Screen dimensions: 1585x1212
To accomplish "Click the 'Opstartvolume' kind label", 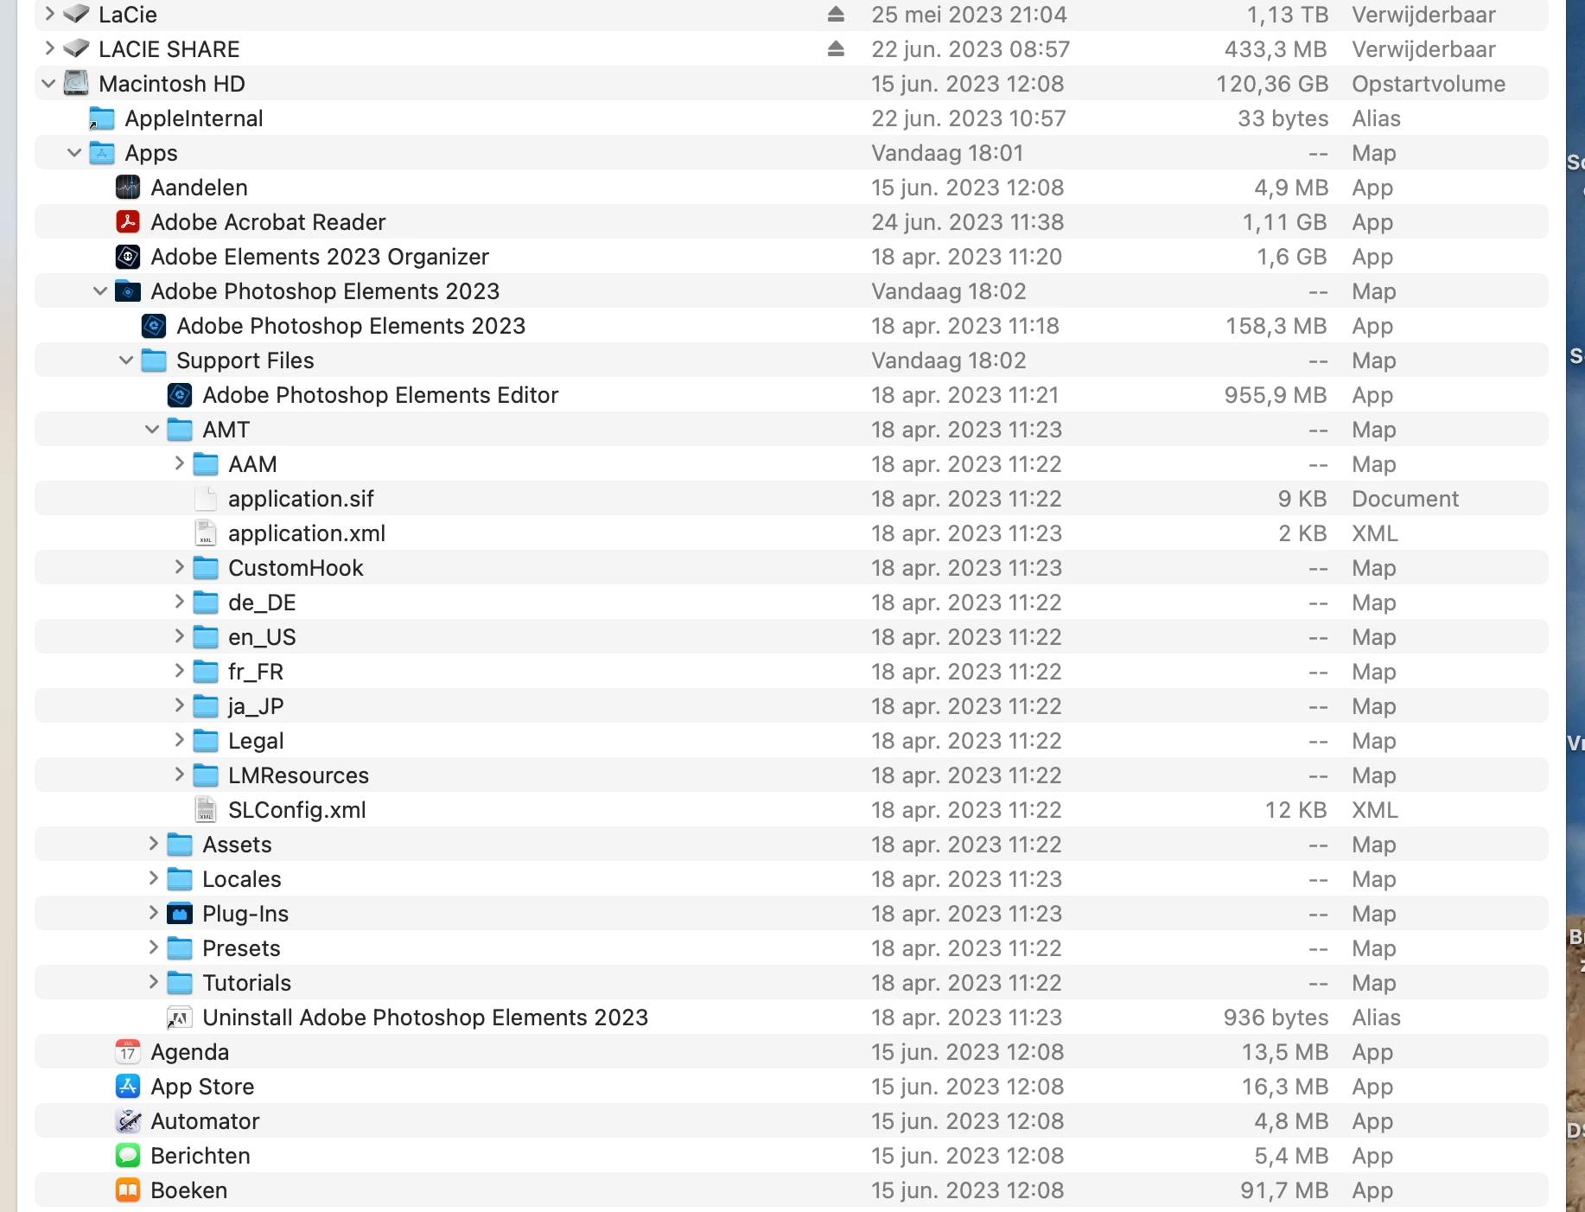I will [1429, 84].
